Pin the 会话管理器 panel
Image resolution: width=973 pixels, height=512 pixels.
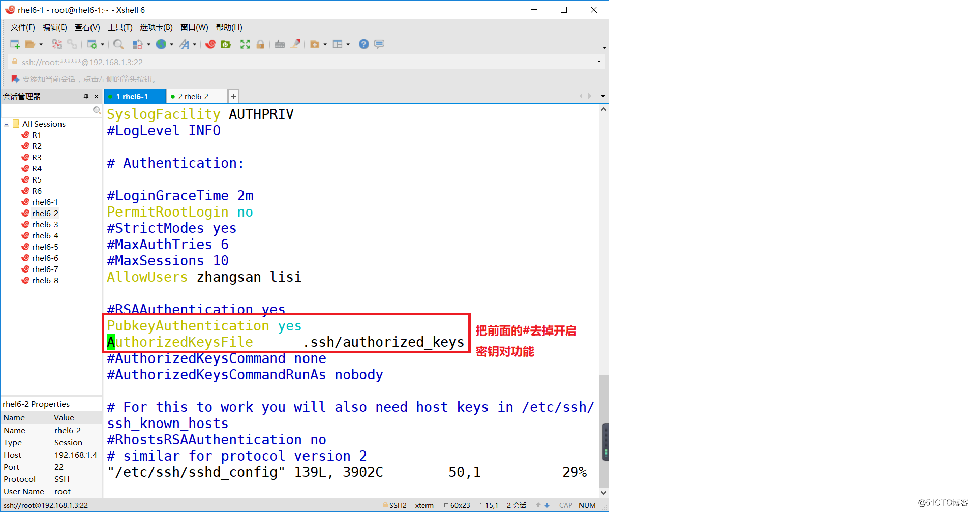click(86, 96)
